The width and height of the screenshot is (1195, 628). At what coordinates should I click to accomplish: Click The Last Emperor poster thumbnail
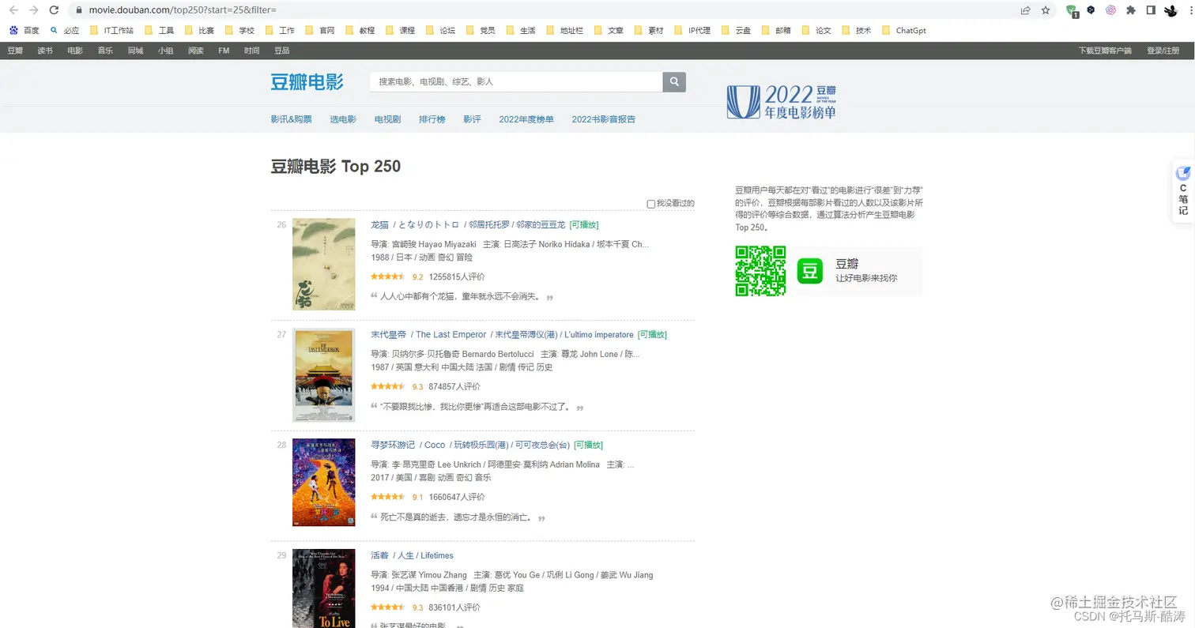click(323, 375)
